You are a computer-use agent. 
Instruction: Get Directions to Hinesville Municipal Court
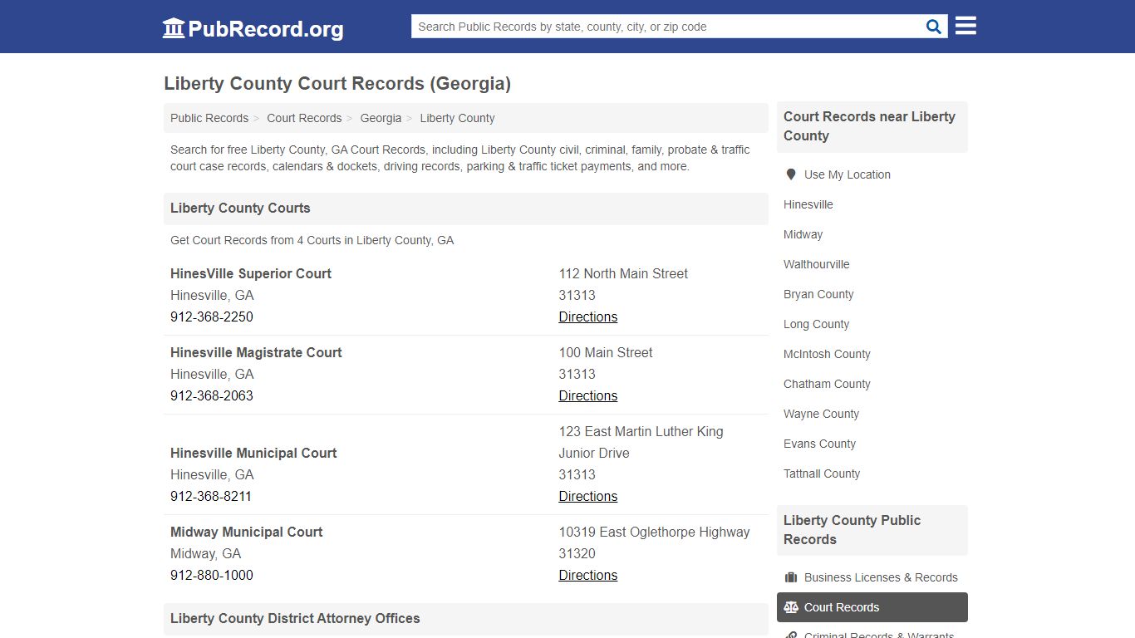(588, 496)
